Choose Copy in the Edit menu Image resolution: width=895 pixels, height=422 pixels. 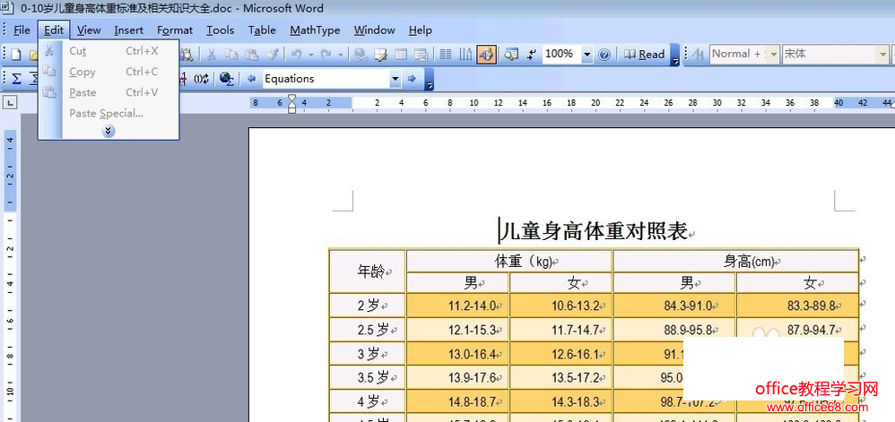pos(109,72)
